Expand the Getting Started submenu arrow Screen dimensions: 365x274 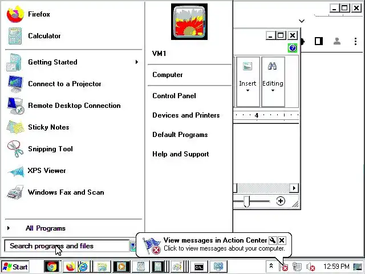(x=137, y=62)
